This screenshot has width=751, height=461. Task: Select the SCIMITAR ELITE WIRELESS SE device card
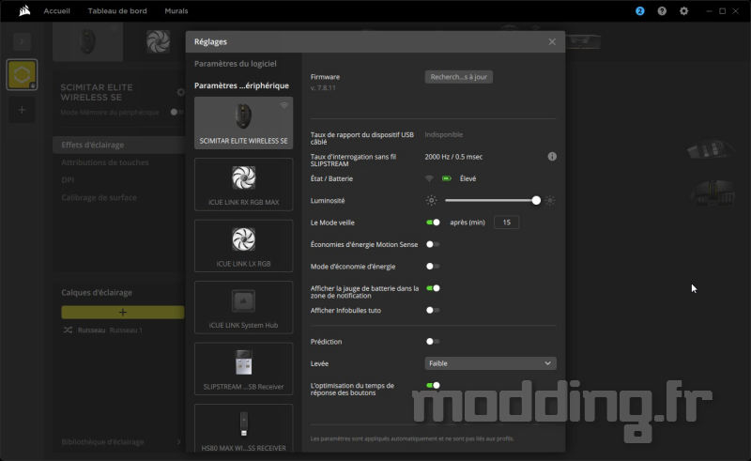[x=243, y=123]
